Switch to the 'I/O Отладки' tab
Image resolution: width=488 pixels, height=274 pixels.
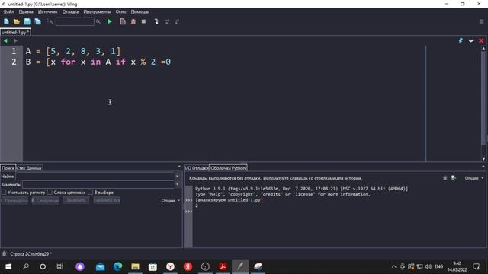[197, 168]
